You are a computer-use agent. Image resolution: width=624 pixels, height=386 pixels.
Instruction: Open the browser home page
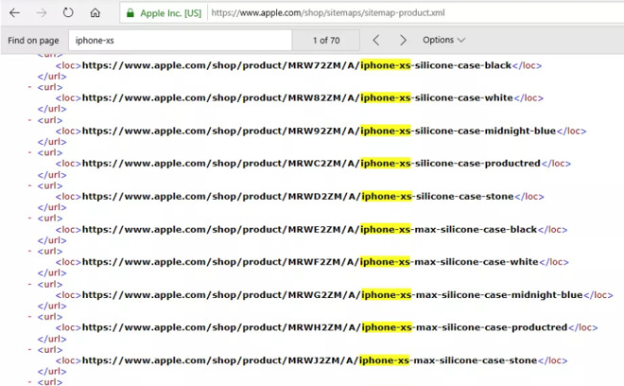click(95, 12)
